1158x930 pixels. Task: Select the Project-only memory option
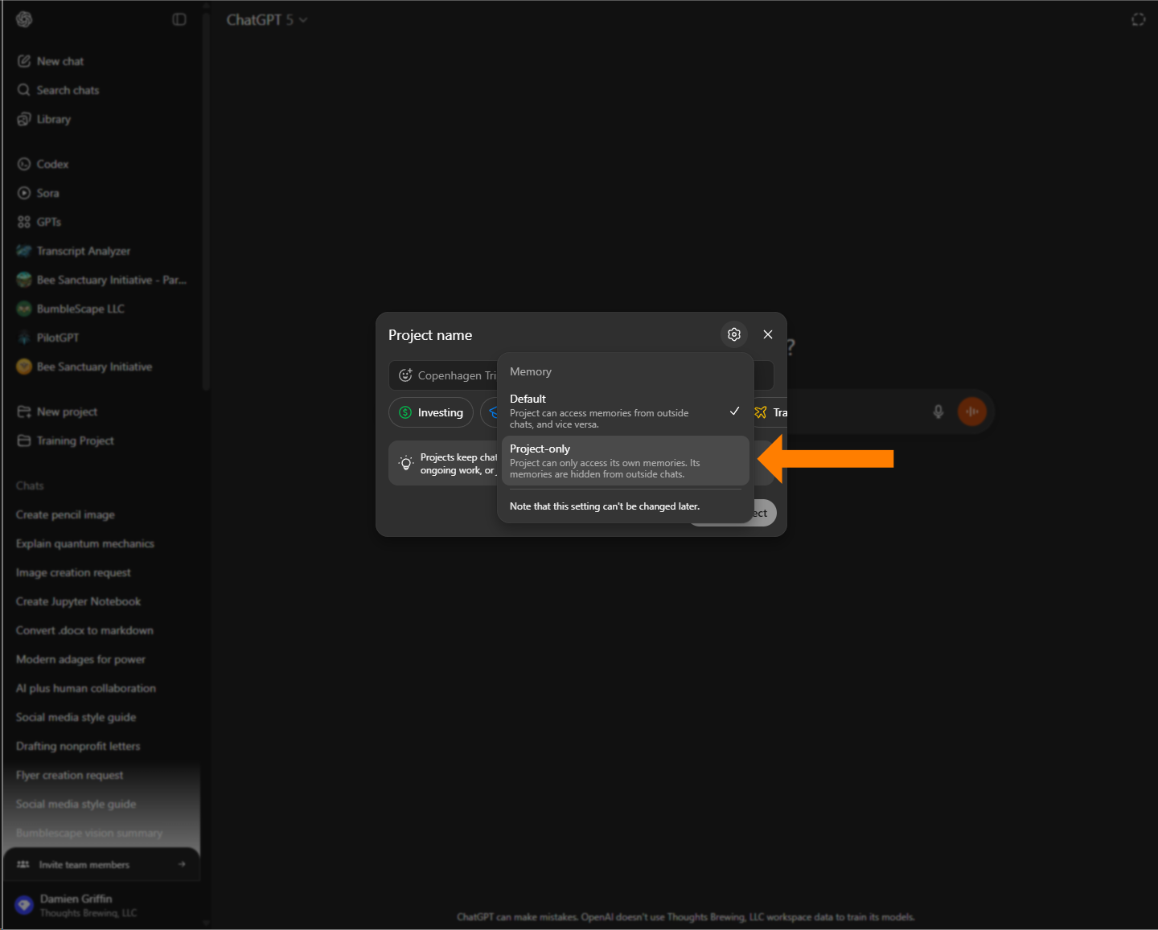(x=624, y=460)
